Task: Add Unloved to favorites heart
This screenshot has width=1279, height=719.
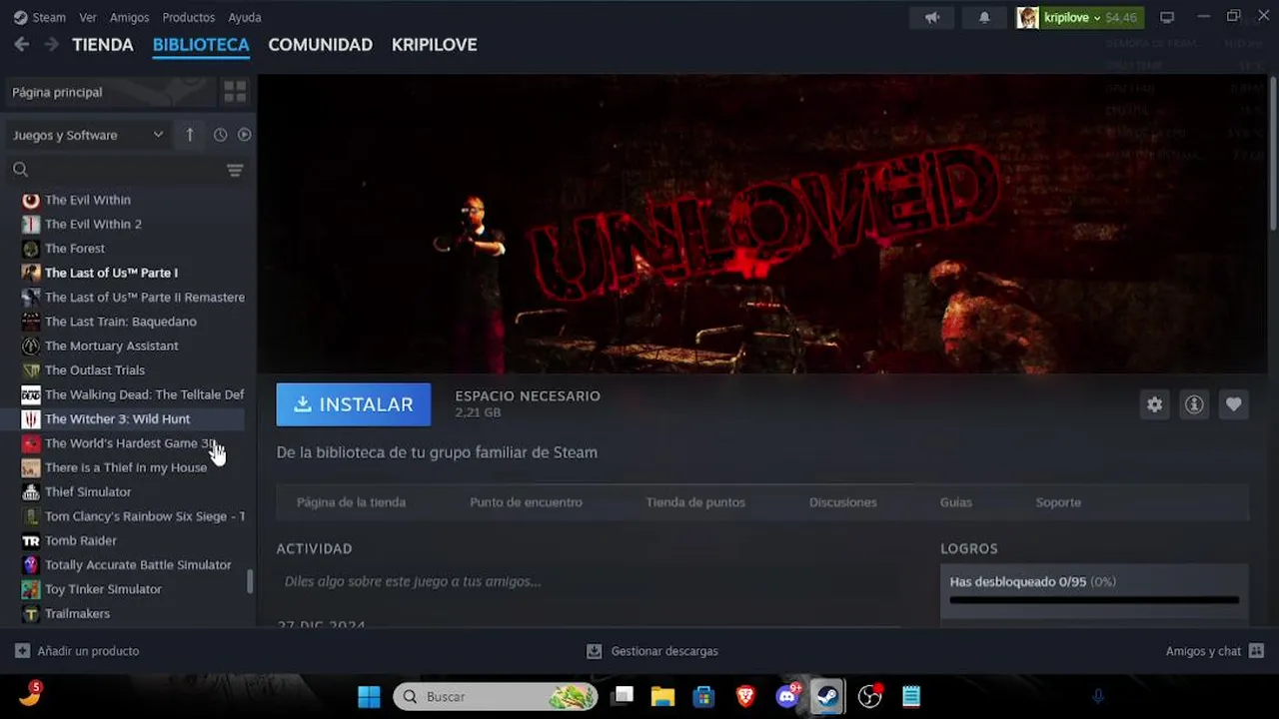Action: (1234, 404)
